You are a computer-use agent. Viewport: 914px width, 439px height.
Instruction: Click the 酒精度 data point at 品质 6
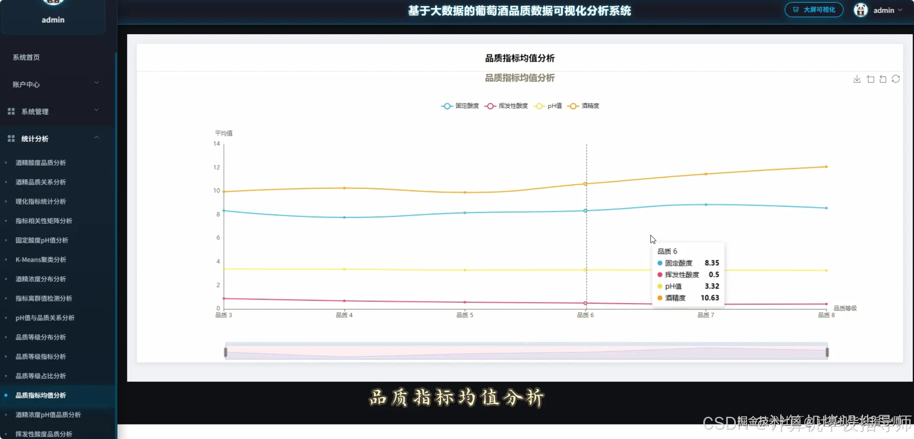[x=585, y=184]
